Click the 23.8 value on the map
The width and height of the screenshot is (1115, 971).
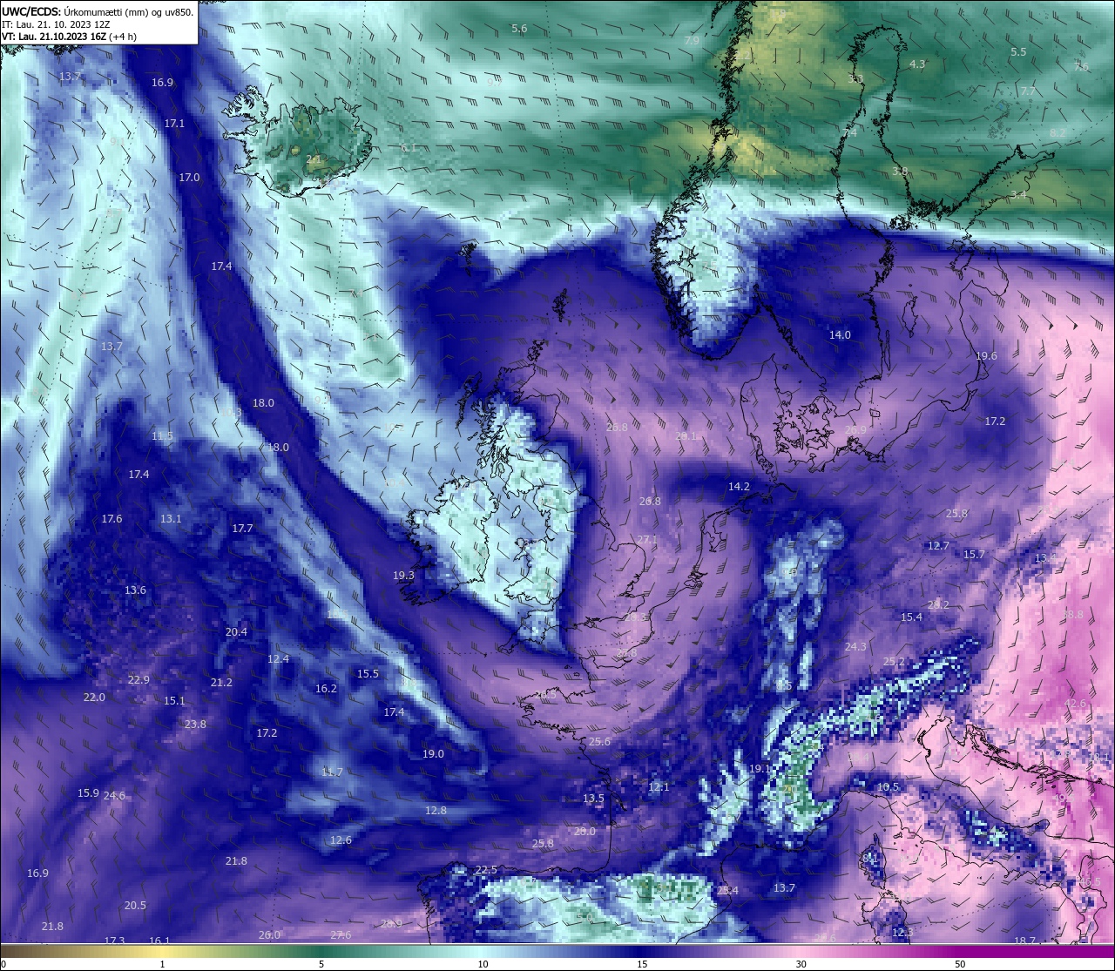195,724
